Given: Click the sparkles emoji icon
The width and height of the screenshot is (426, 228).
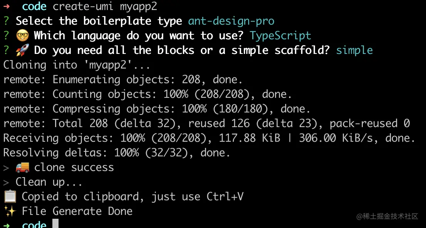Looking at the screenshot, I should (x=10, y=211).
